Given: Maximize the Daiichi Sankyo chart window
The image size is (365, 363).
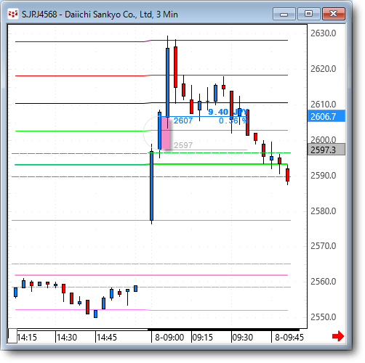Looking at the screenshot, I should pyautogui.click(x=308, y=14).
